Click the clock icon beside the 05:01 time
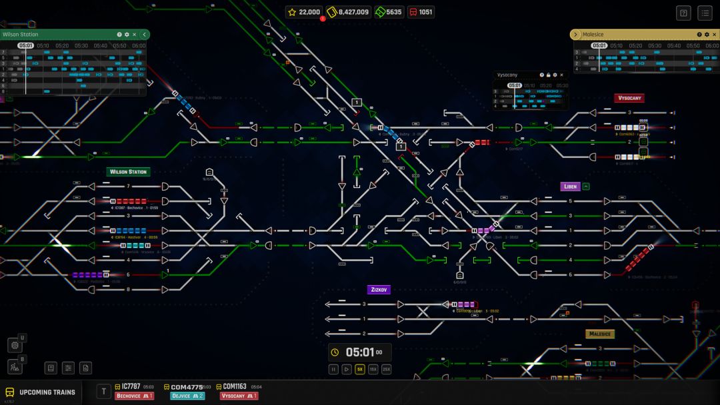The image size is (720, 405). click(x=335, y=352)
